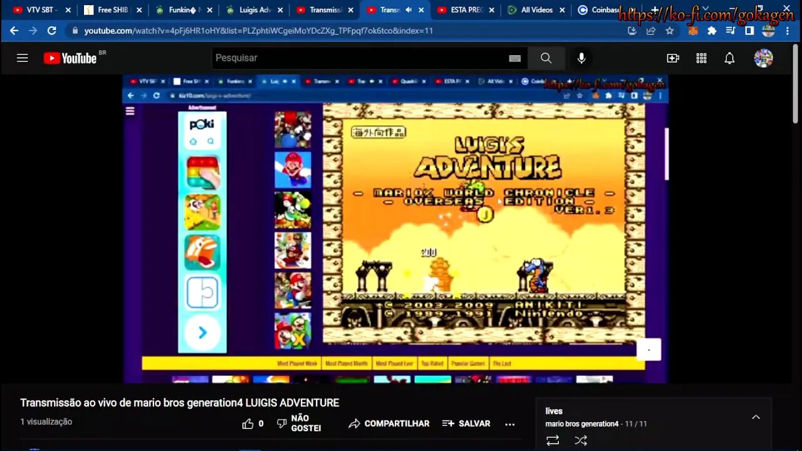Click COMPARTILHAR to share the video
Image resolution: width=802 pixels, height=451 pixels.
389,423
